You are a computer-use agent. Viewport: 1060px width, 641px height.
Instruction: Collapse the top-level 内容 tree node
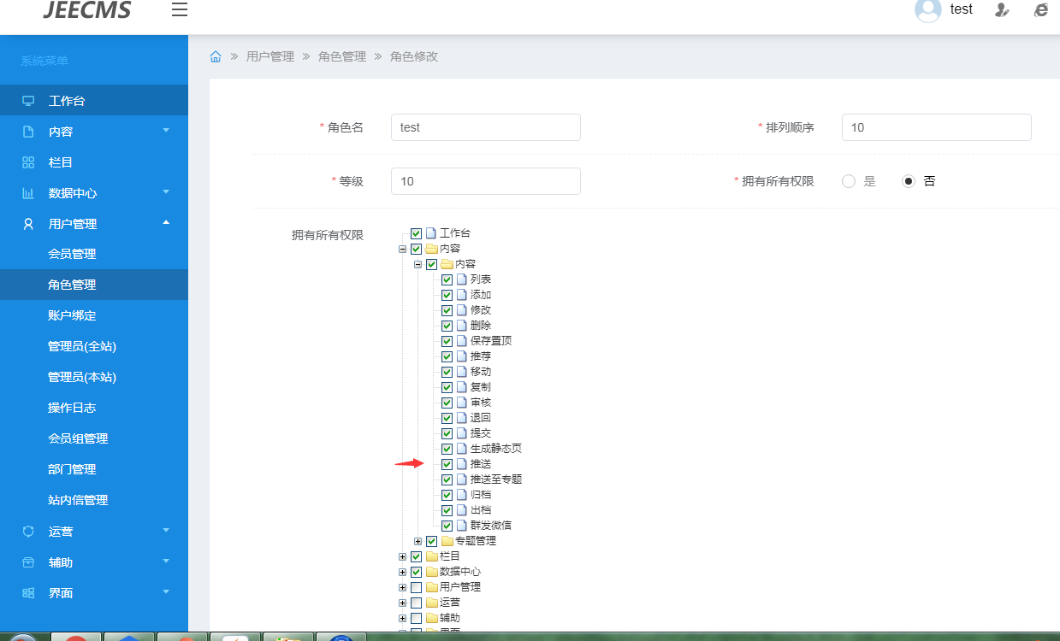pos(402,249)
